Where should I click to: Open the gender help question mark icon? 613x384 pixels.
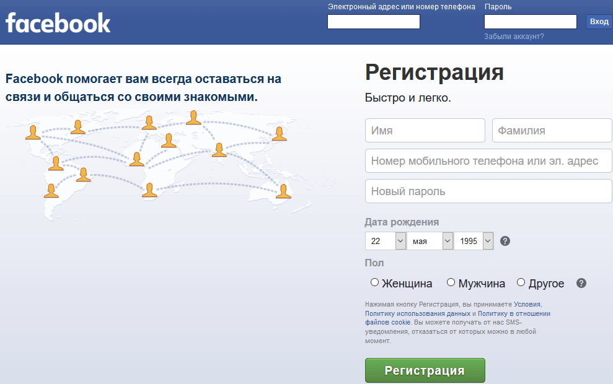[581, 283]
